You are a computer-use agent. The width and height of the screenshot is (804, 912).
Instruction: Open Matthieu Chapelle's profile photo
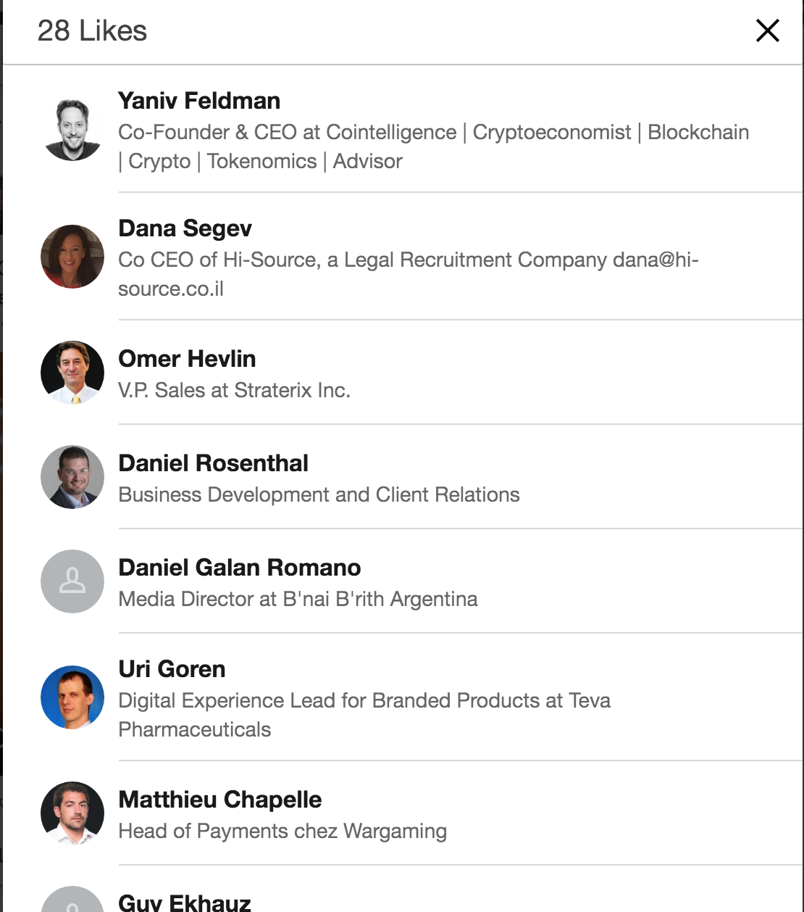click(x=72, y=813)
